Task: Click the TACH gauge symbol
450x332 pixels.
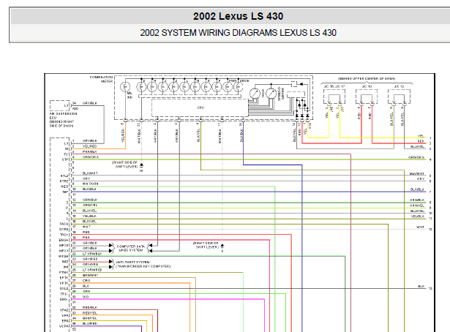Action: coord(255,94)
